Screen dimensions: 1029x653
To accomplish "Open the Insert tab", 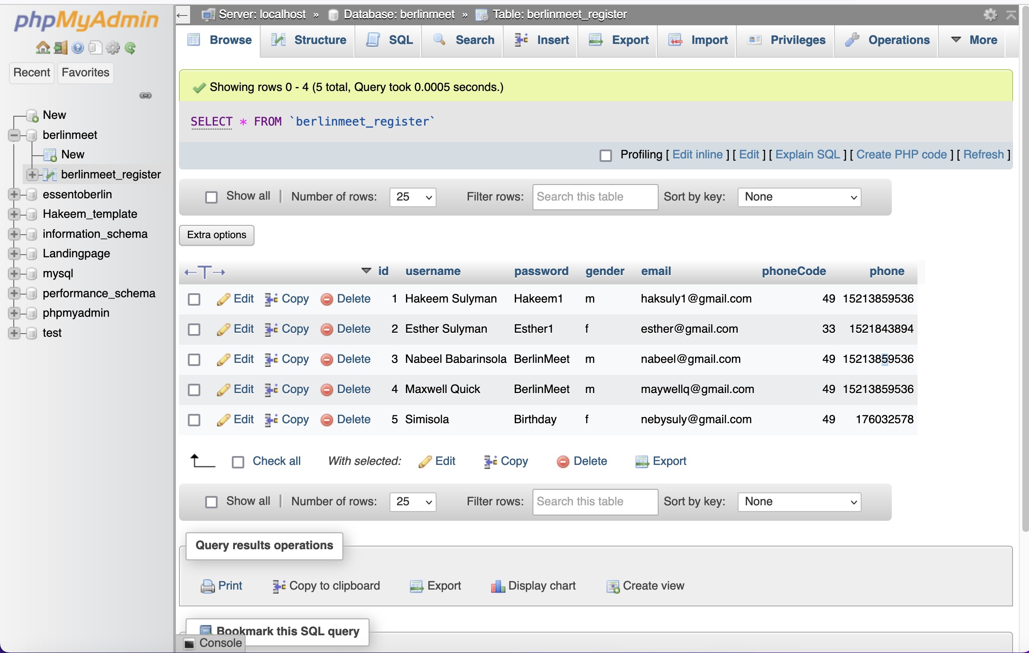I will click(541, 40).
